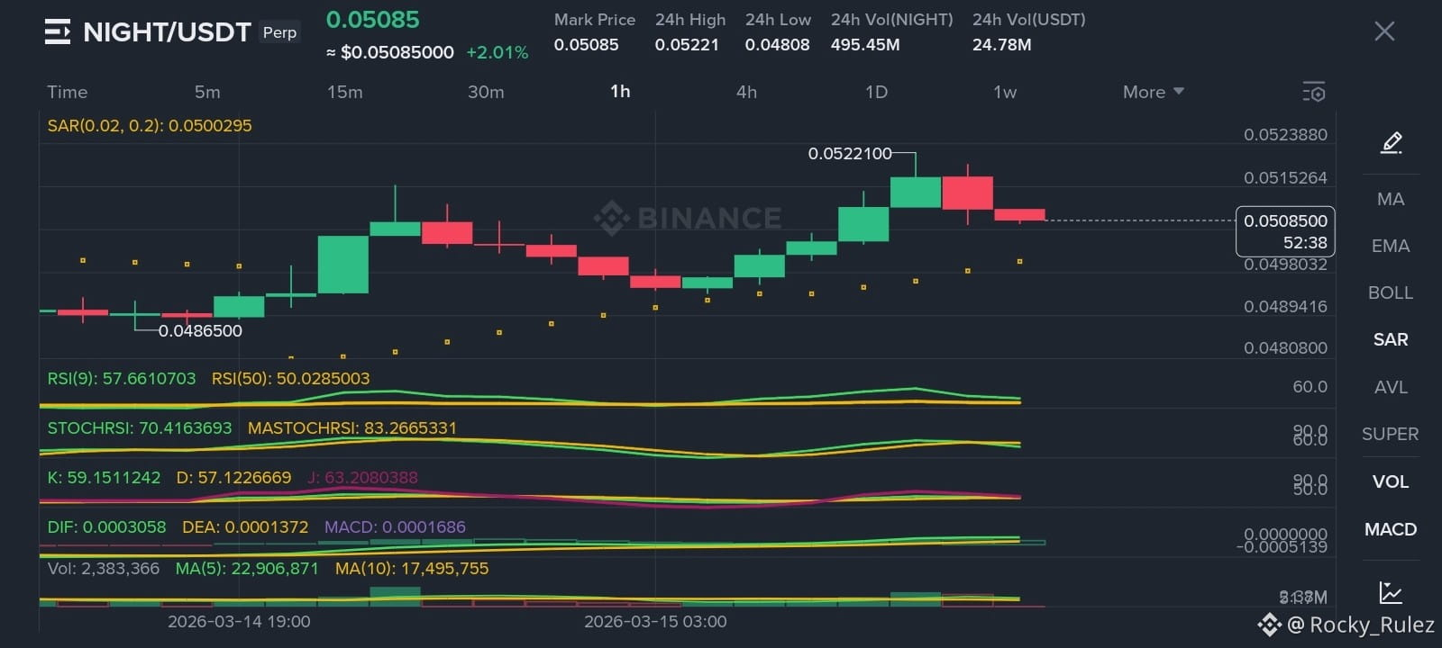
Task: Click the J: 63.2080388 label
Action: coord(362,477)
